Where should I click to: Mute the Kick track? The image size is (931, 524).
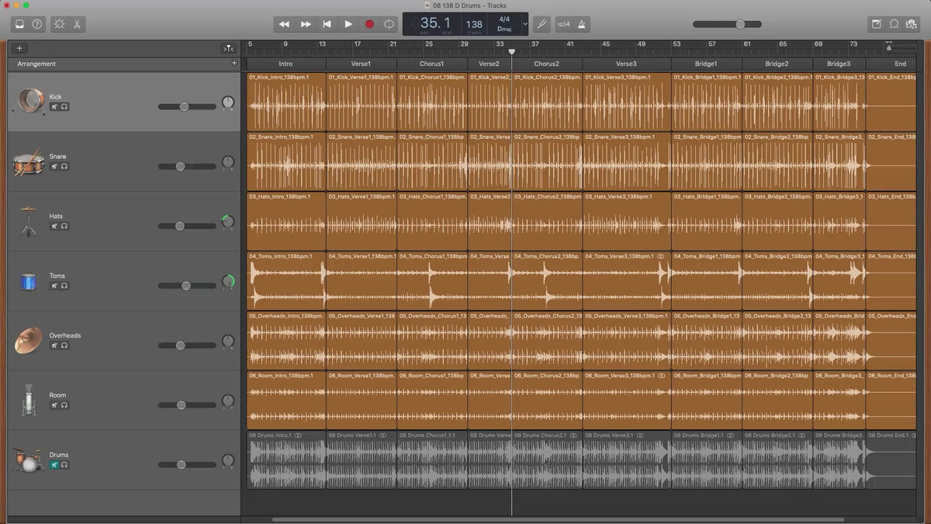(x=54, y=106)
